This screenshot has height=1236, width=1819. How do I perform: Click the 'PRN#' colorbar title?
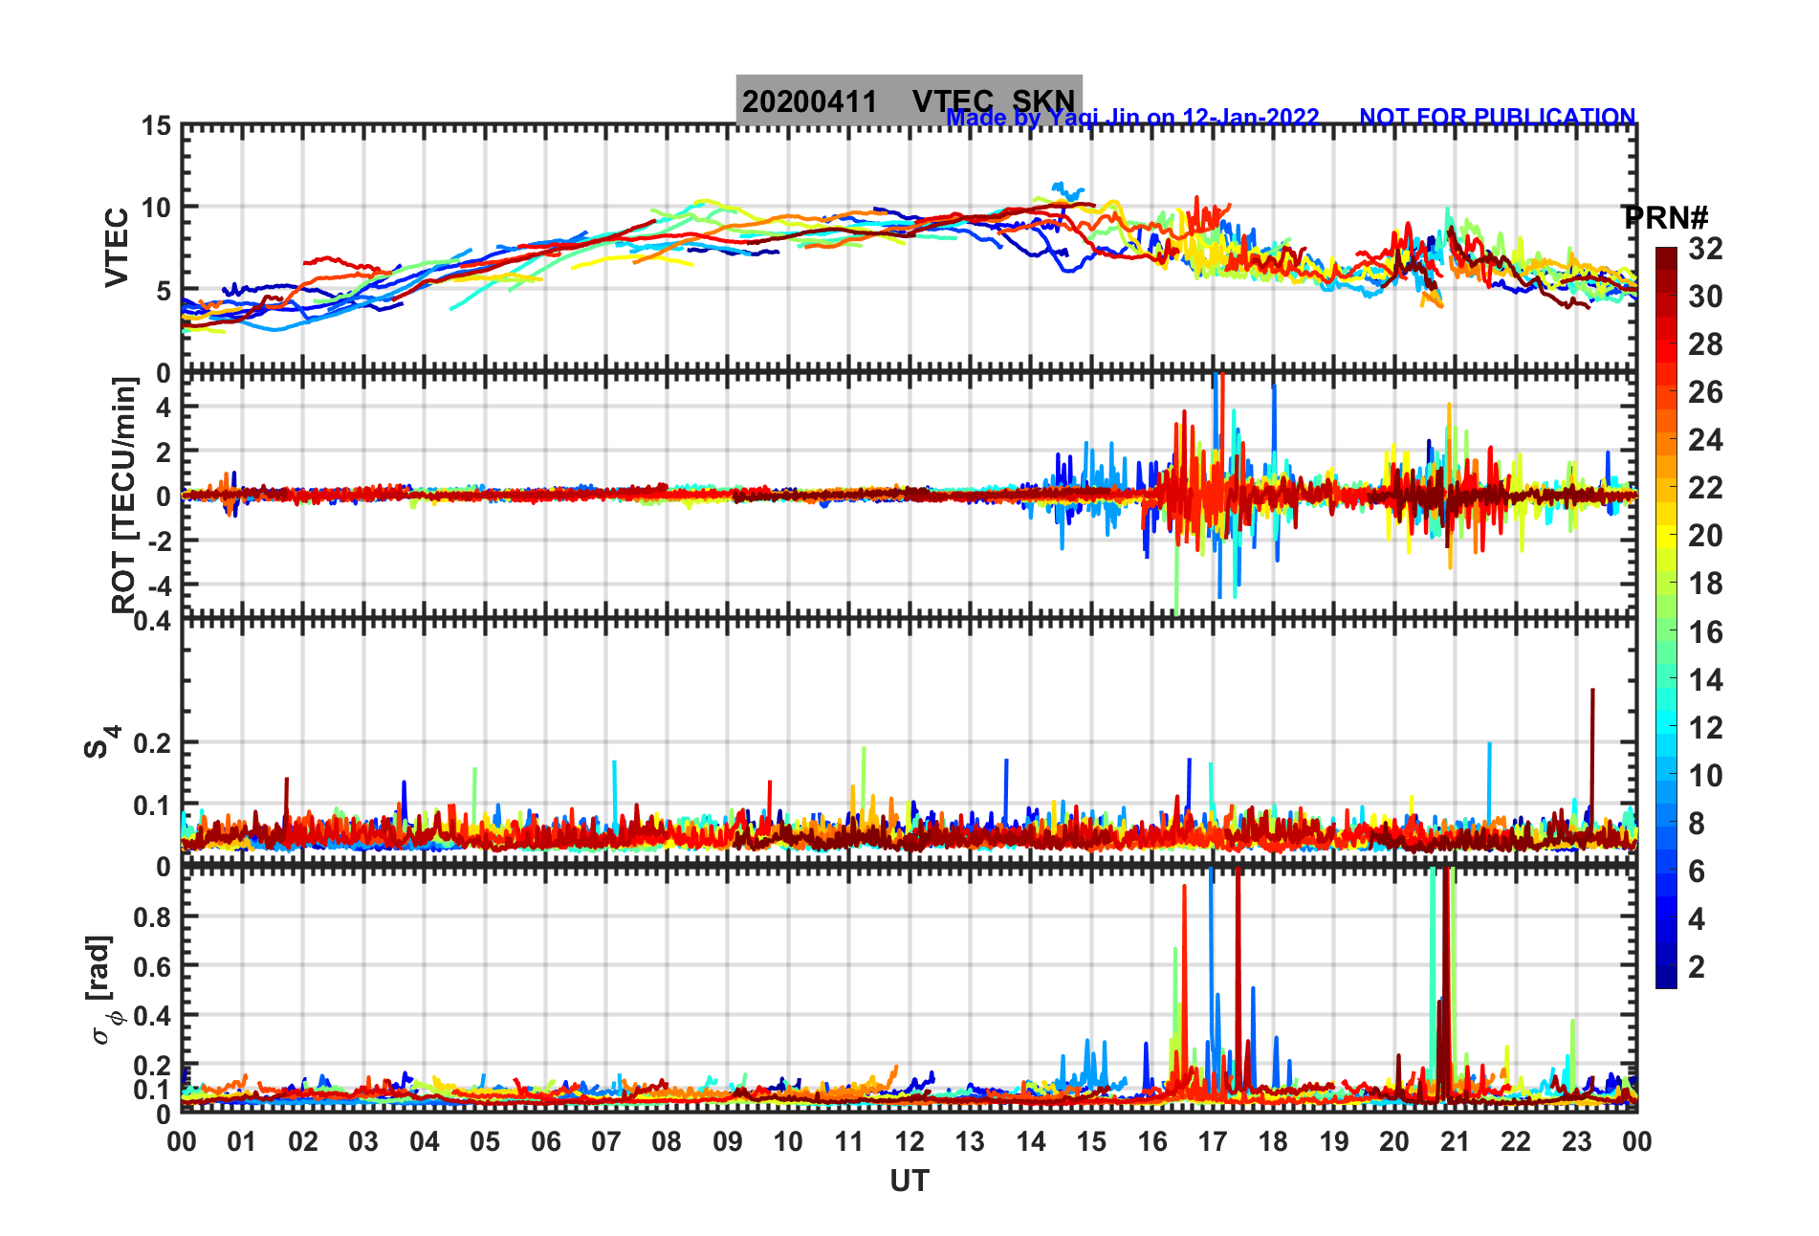tap(1665, 218)
